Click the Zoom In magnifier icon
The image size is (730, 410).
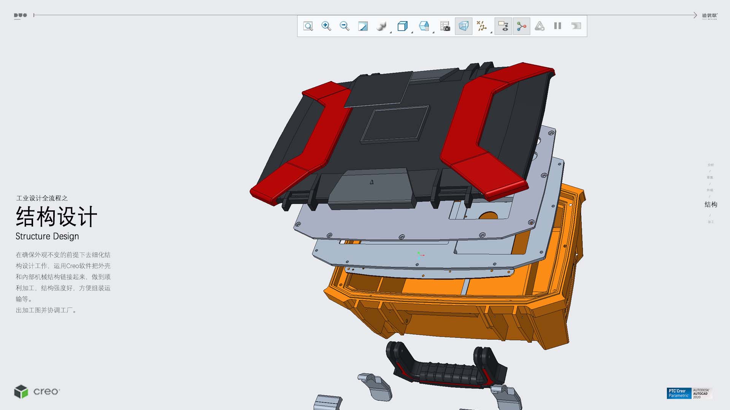click(x=326, y=26)
